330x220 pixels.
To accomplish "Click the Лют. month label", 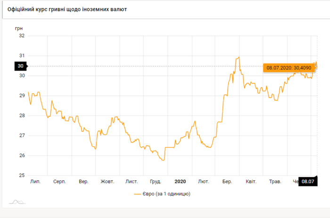I will (204, 181).
